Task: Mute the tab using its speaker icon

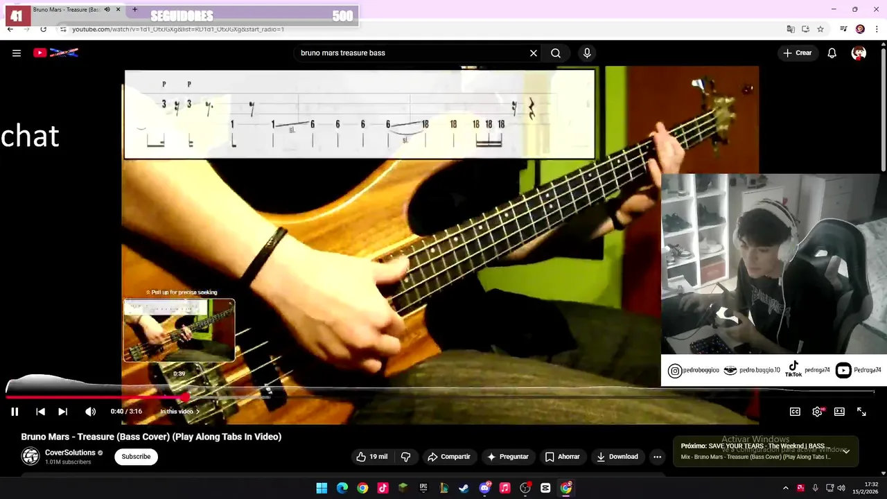Action: click(107, 10)
